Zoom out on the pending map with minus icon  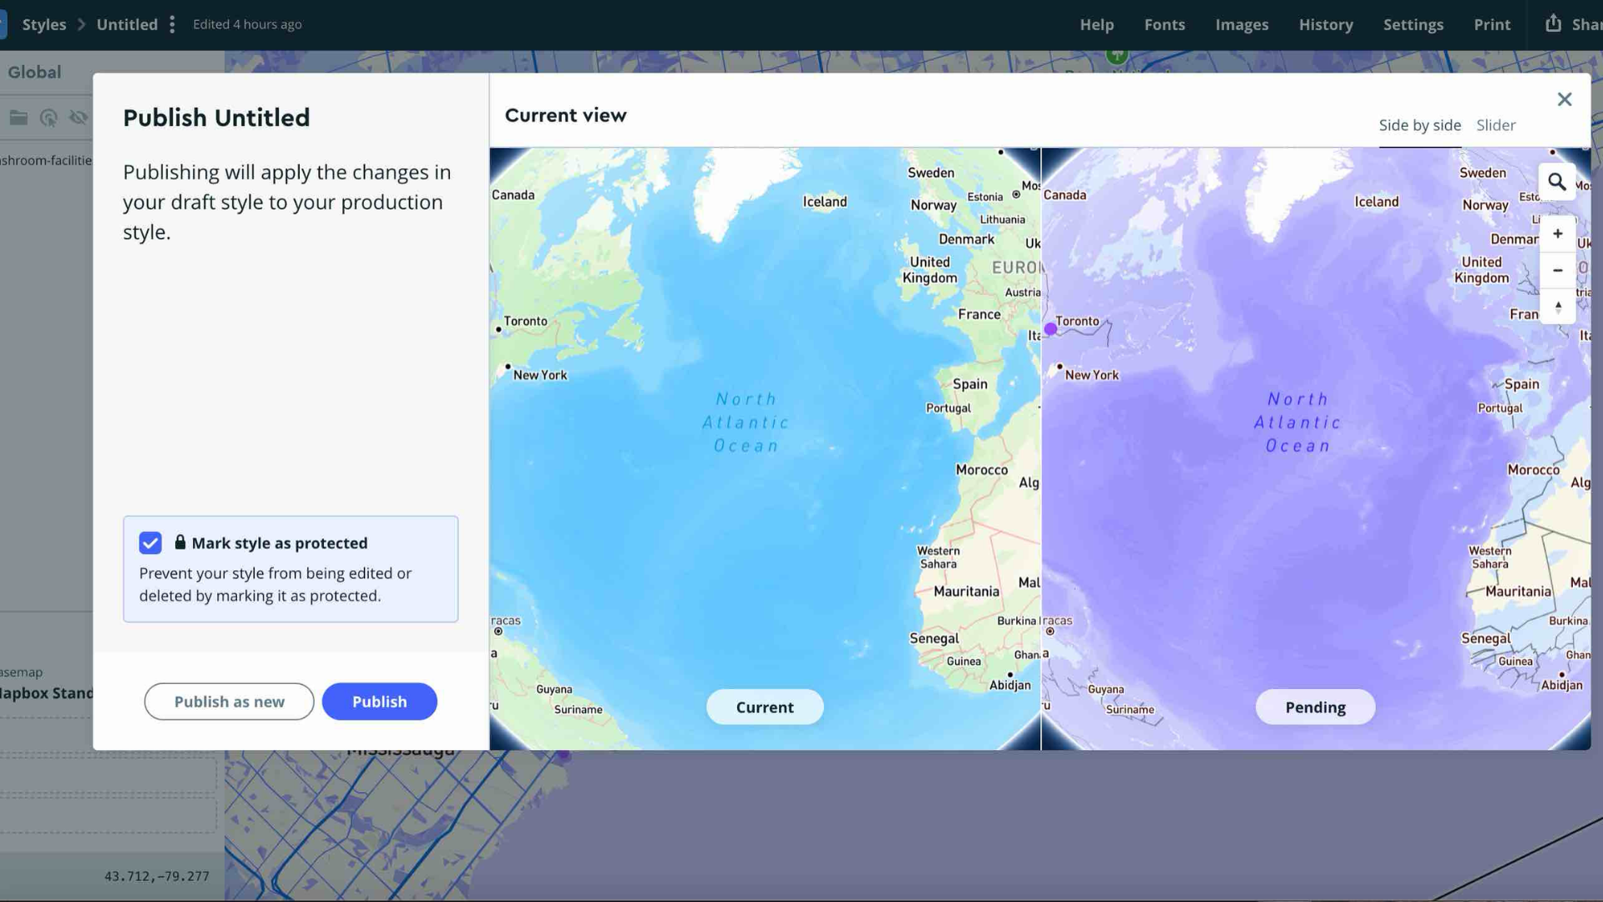tap(1558, 270)
